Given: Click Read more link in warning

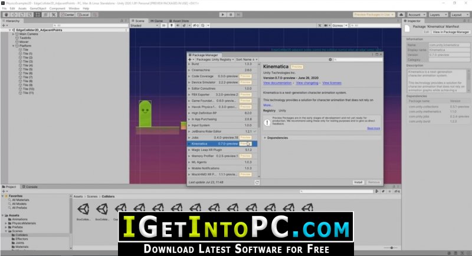Looking at the screenshot, I should pyautogui.click(x=373, y=129).
